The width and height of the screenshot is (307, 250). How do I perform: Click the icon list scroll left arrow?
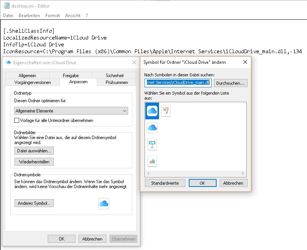[x=148, y=173]
